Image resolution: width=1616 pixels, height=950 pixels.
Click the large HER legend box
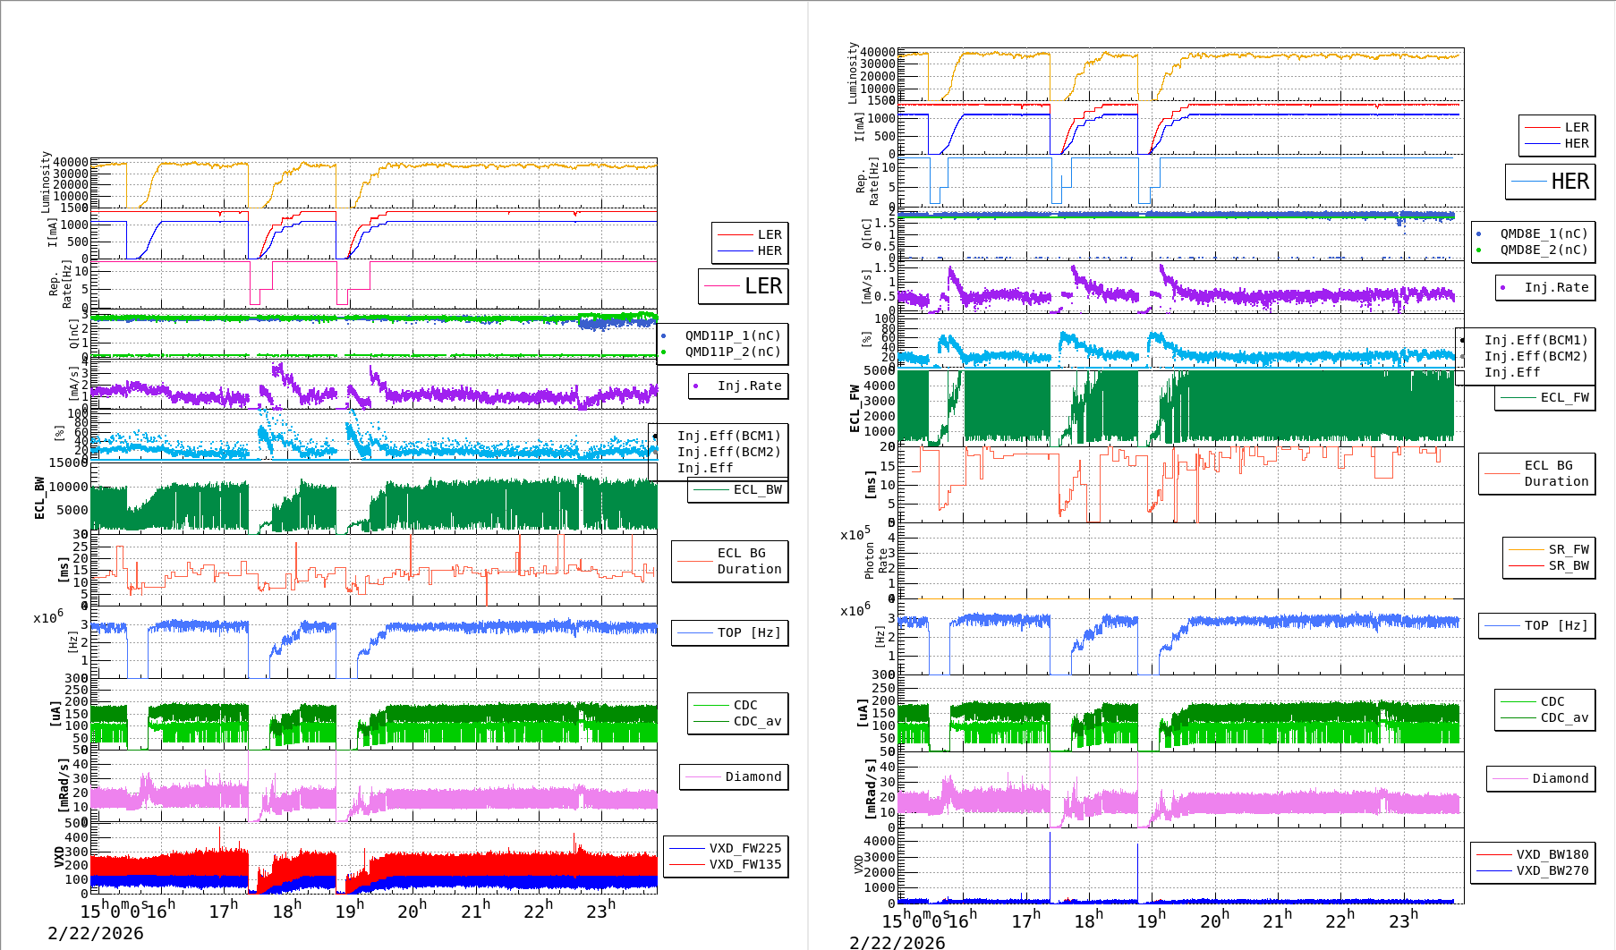click(1550, 182)
